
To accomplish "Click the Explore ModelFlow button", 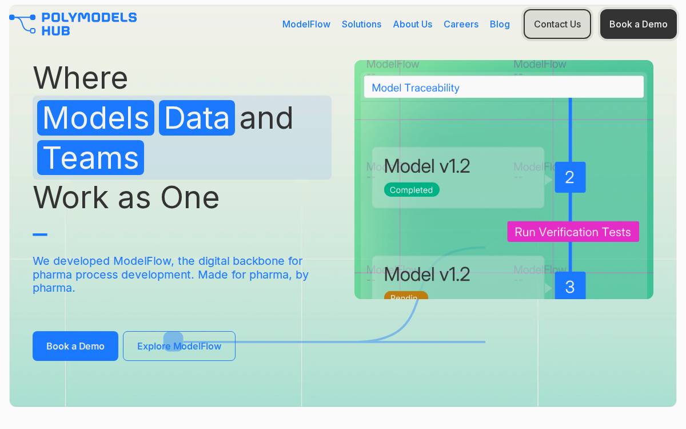I will click(179, 346).
